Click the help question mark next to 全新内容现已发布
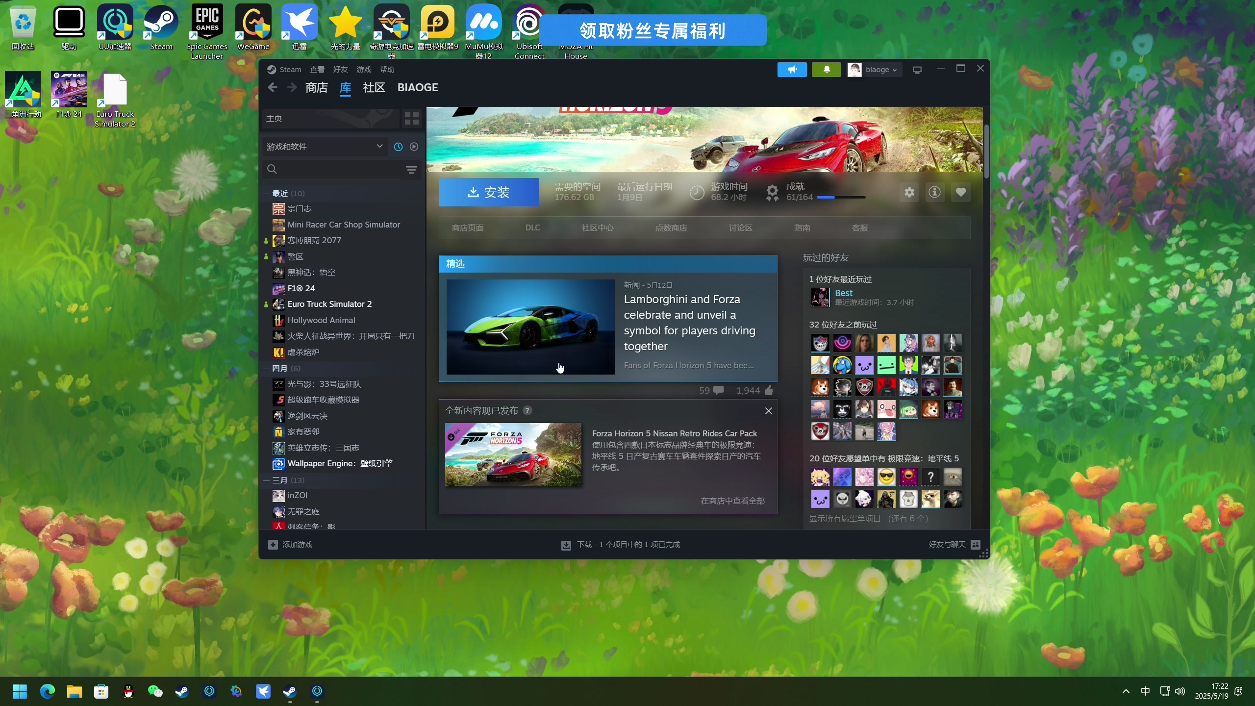 coord(527,410)
